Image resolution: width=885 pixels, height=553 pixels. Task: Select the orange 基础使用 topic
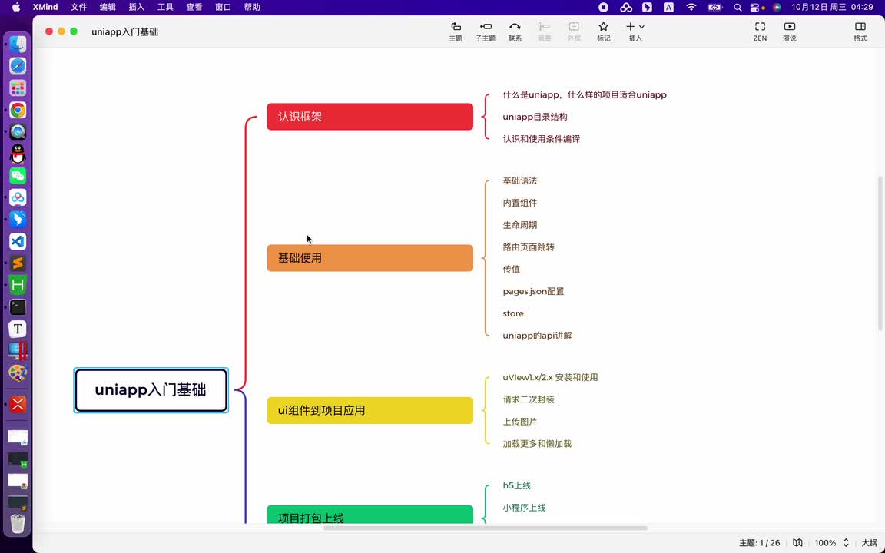click(x=370, y=258)
